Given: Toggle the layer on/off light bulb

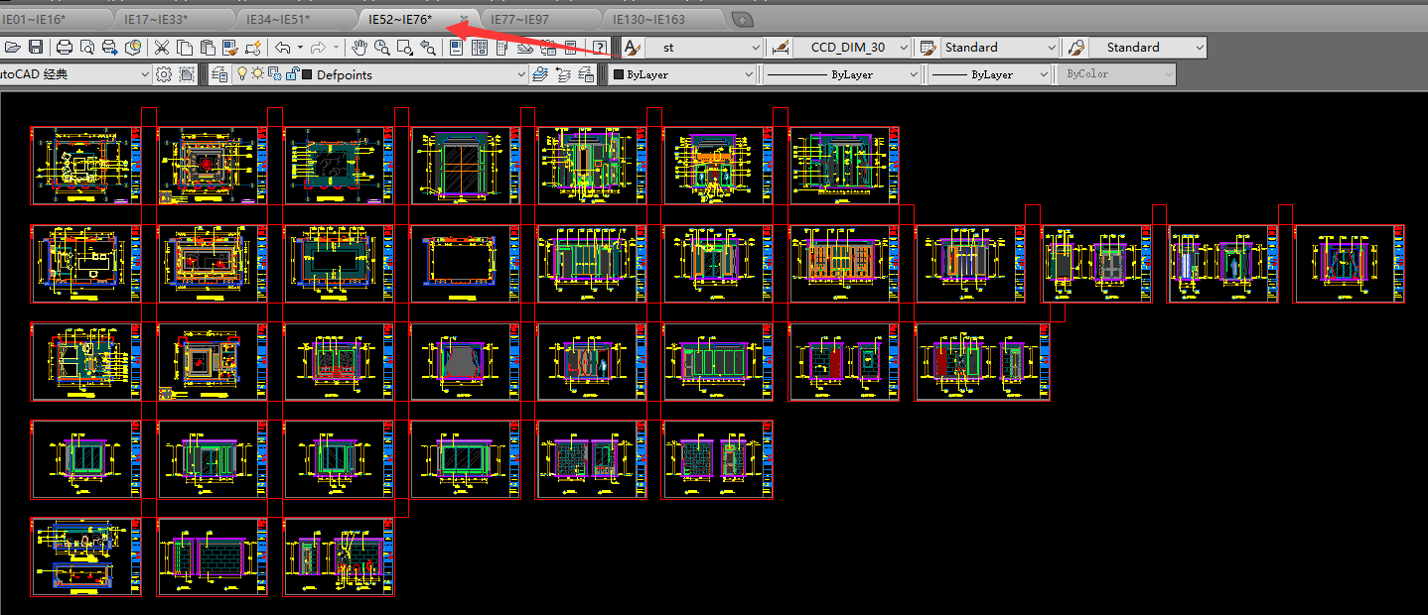Looking at the screenshot, I should (241, 73).
